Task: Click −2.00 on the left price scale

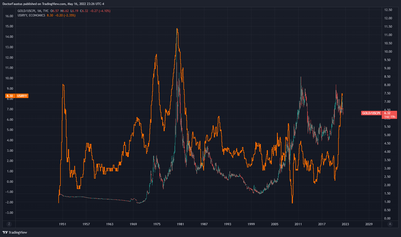Action: [9, 202]
